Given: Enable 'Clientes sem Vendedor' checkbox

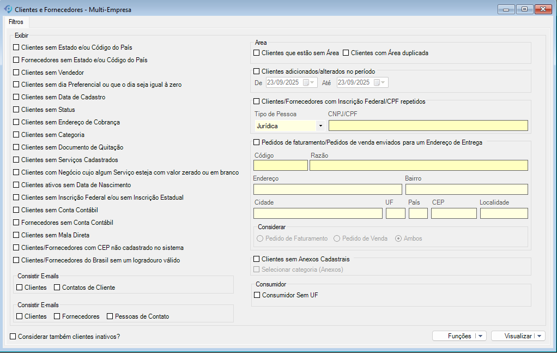Looking at the screenshot, I should pos(16,72).
